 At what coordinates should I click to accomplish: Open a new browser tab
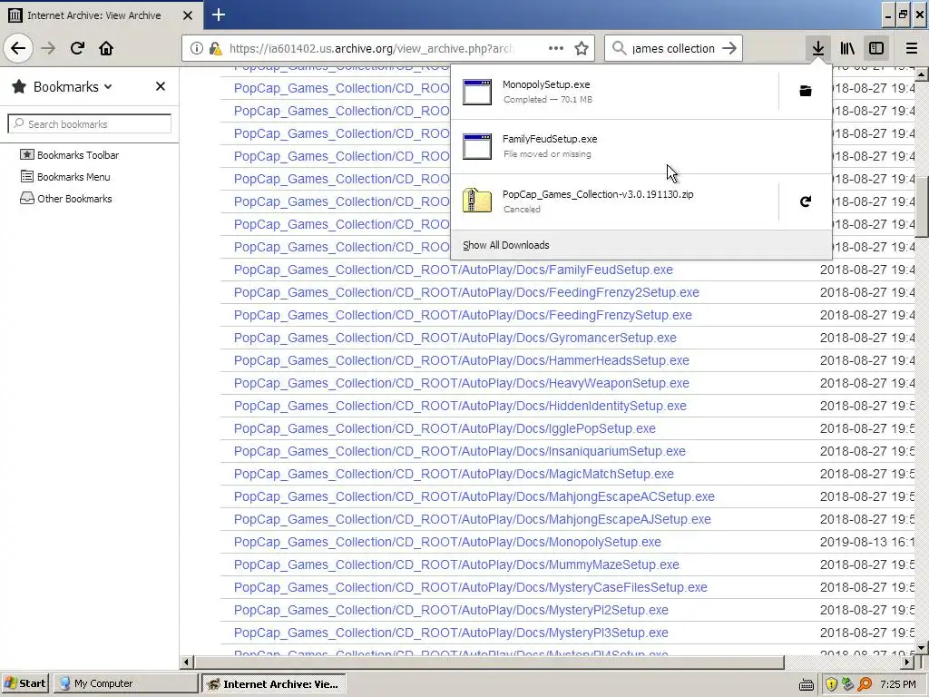[x=219, y=15]
